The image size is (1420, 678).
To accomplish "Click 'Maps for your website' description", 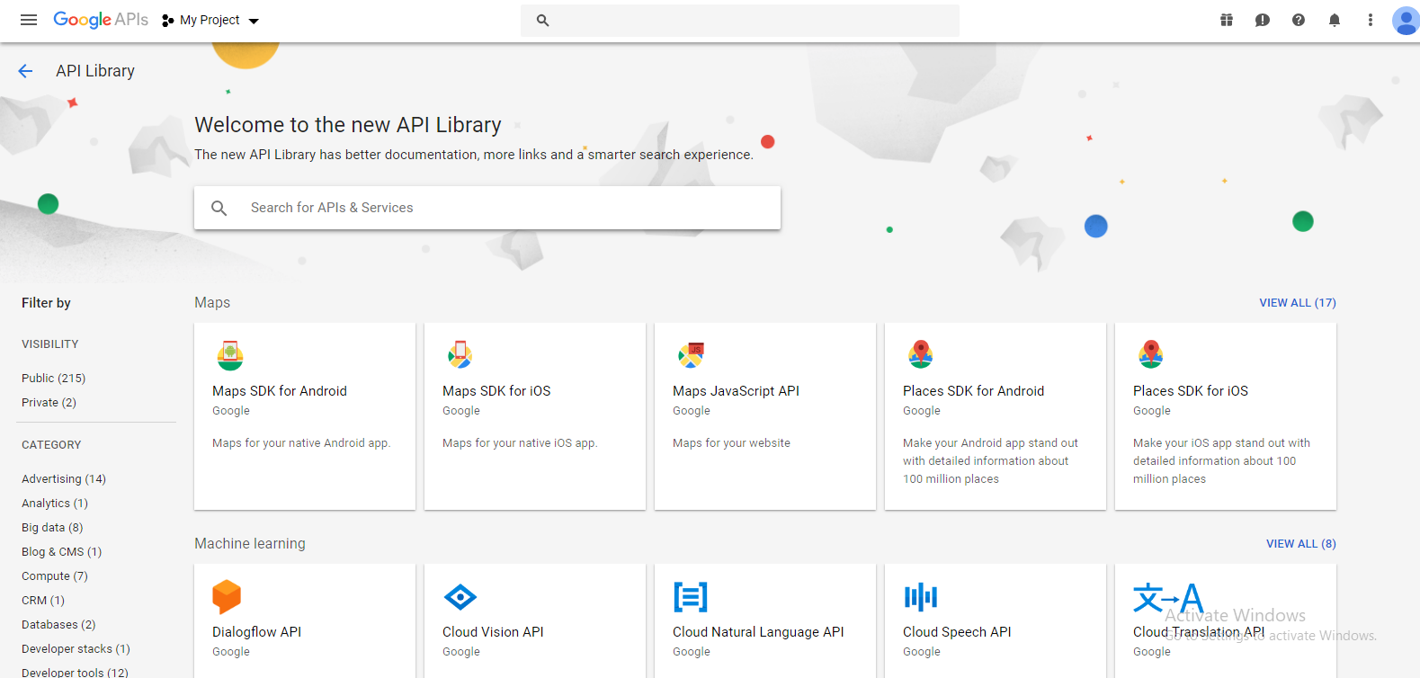I will [x=731, y=443].
